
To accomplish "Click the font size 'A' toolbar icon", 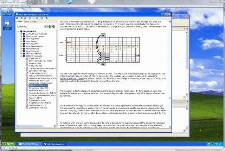I will point(46,18).
